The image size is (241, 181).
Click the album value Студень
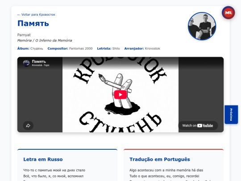[37, 48]
